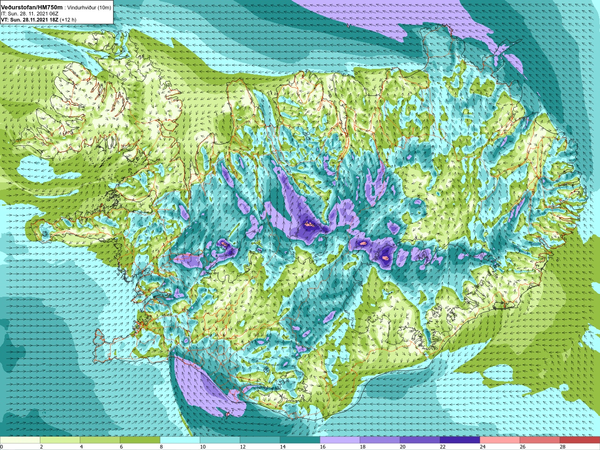Click the '28' legend scale value
Screen dimensions: 600x450
[563, 447]
